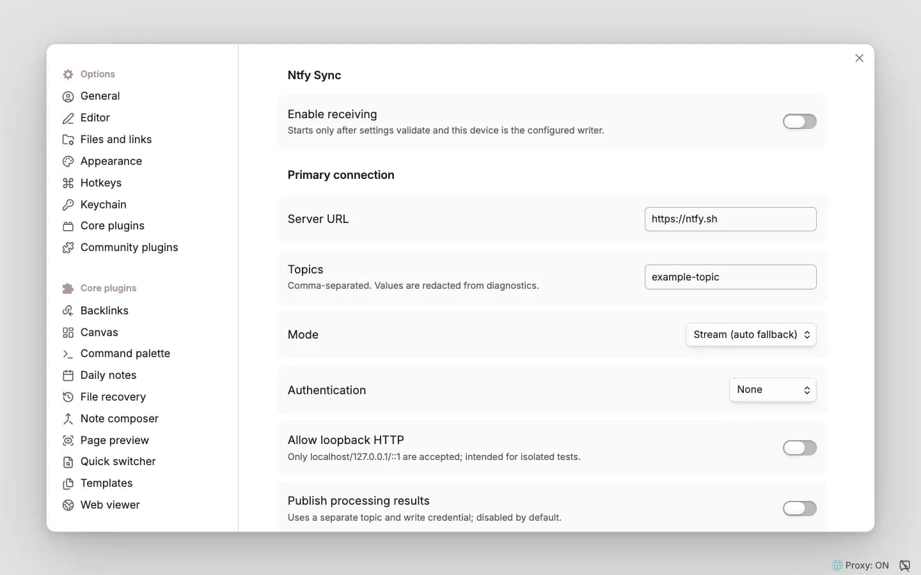The image size is (921, 575).
Task: Open the Authentication dropdown
Action: pyautogui.click(x=773, y=390)
